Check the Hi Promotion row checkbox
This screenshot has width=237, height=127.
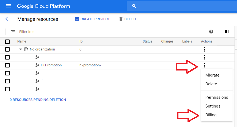(7, 65)
